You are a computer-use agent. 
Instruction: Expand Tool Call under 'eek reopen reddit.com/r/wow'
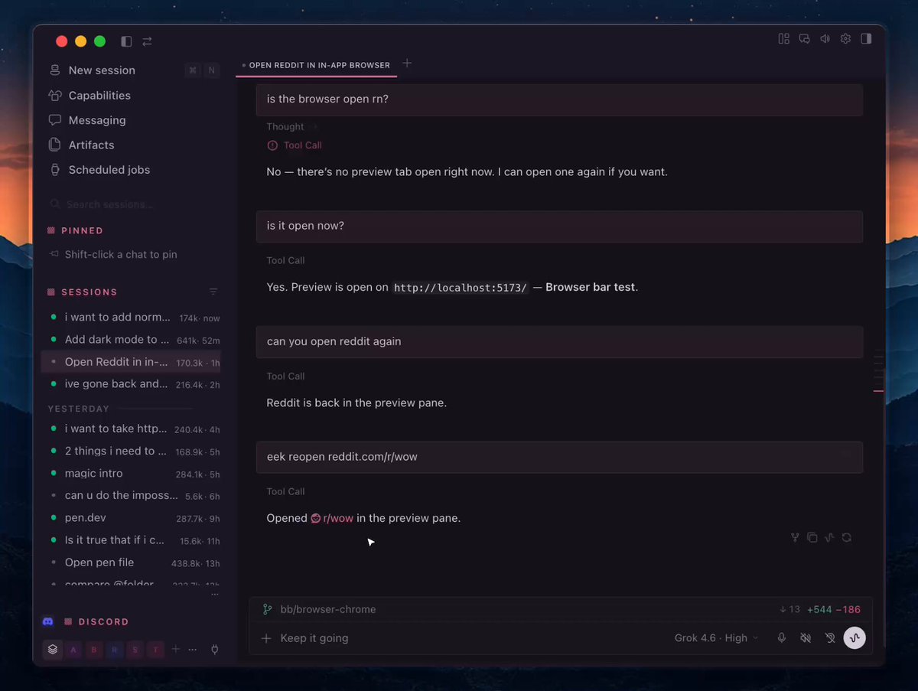coord(285,492)
